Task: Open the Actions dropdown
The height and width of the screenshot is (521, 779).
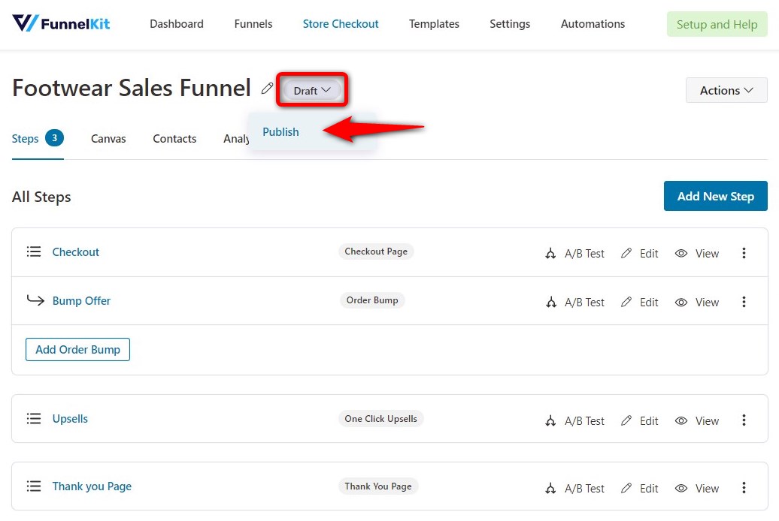Action: (x=726, y=90)
